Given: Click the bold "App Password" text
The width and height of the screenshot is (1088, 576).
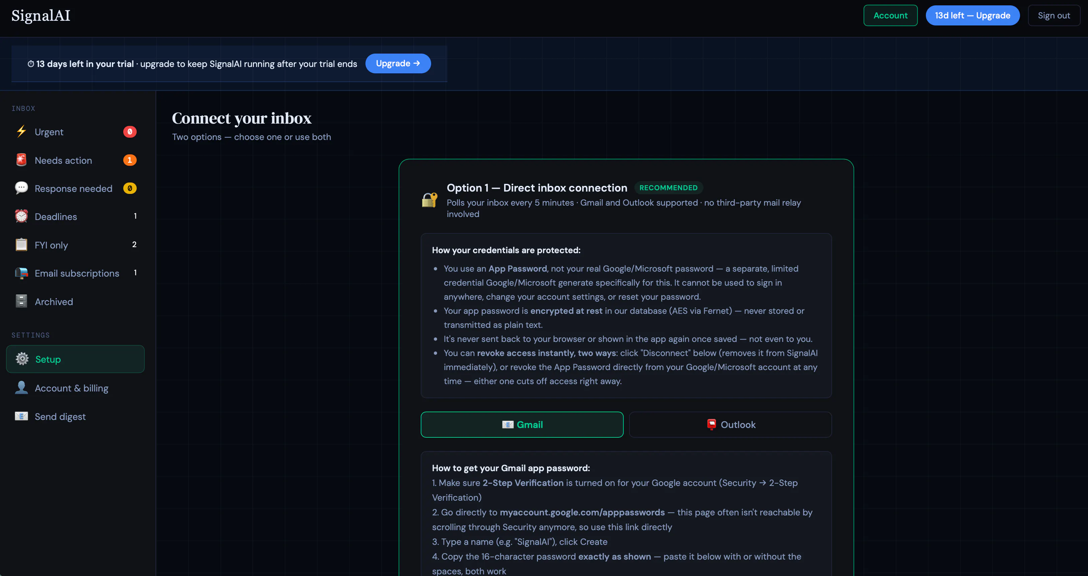Looking at the screenshot, I should pyautogui.click(x=518, y=269).
